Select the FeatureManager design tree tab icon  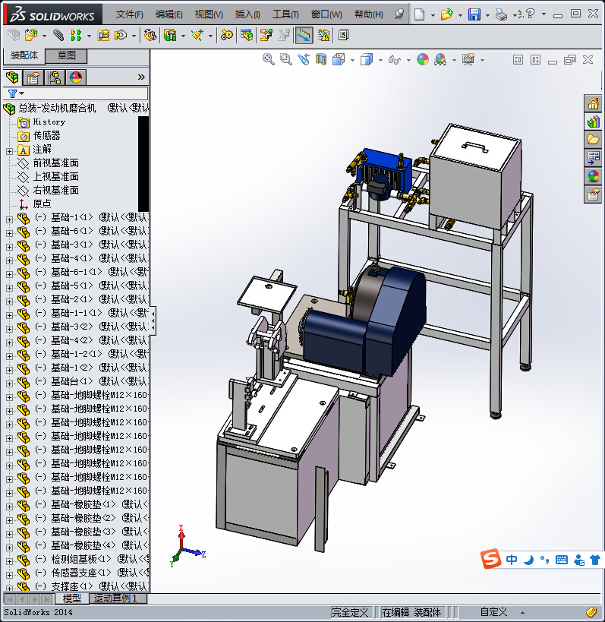click(x=12, y=77)
